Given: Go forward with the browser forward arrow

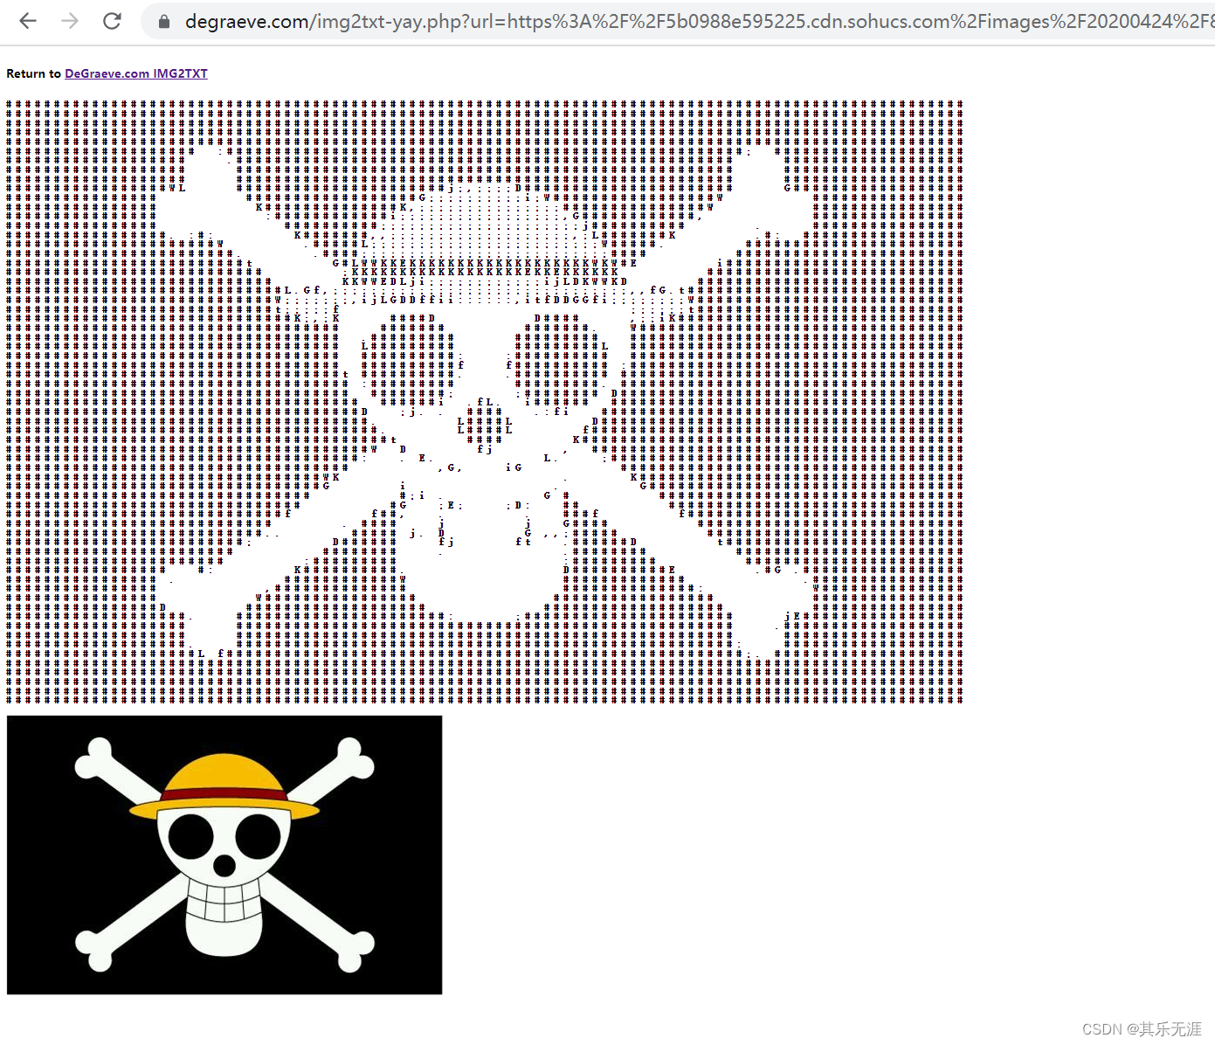Looking at the screenshot, I should pos(70,21).
